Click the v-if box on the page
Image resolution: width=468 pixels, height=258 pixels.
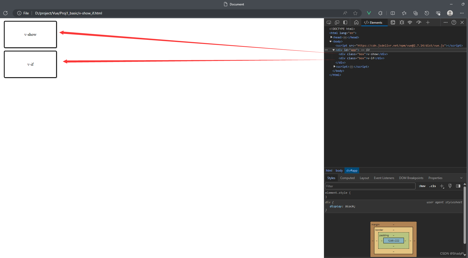point(30,64)
